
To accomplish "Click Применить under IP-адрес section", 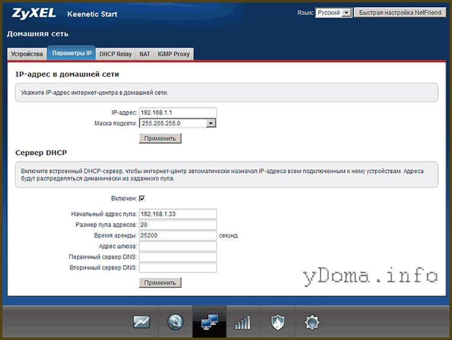I will (160, 138).
